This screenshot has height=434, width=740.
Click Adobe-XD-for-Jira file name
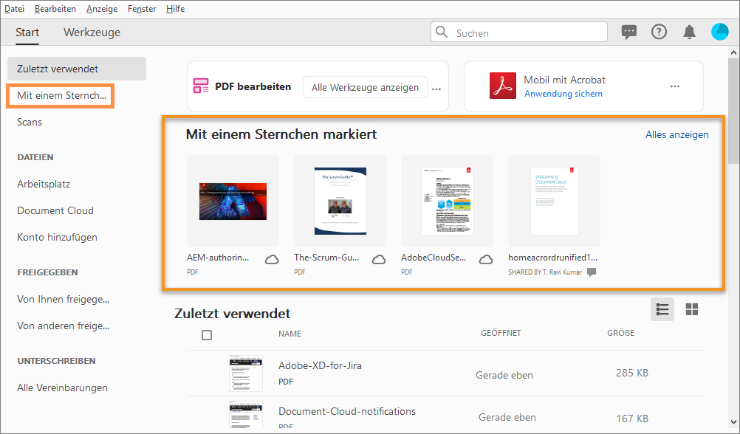320,365
